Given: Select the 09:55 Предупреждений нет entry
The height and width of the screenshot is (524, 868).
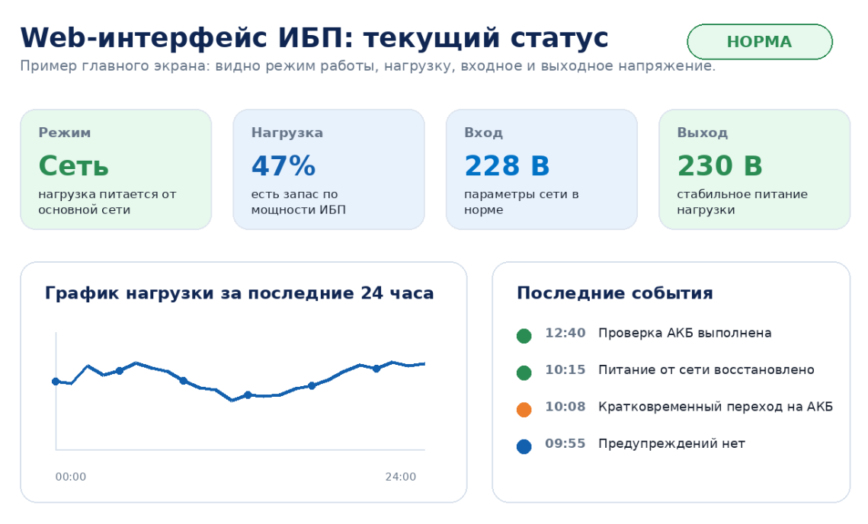Looking at the screenshot, I should pyautogui.click(x=630, y=444).
